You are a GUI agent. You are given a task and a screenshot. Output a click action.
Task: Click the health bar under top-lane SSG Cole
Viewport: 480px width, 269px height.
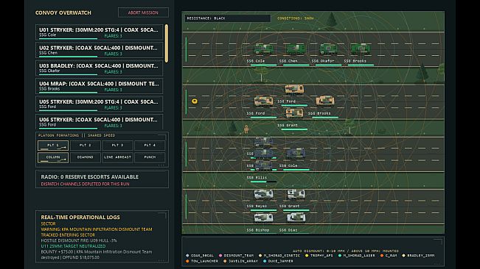pos(263,65)
